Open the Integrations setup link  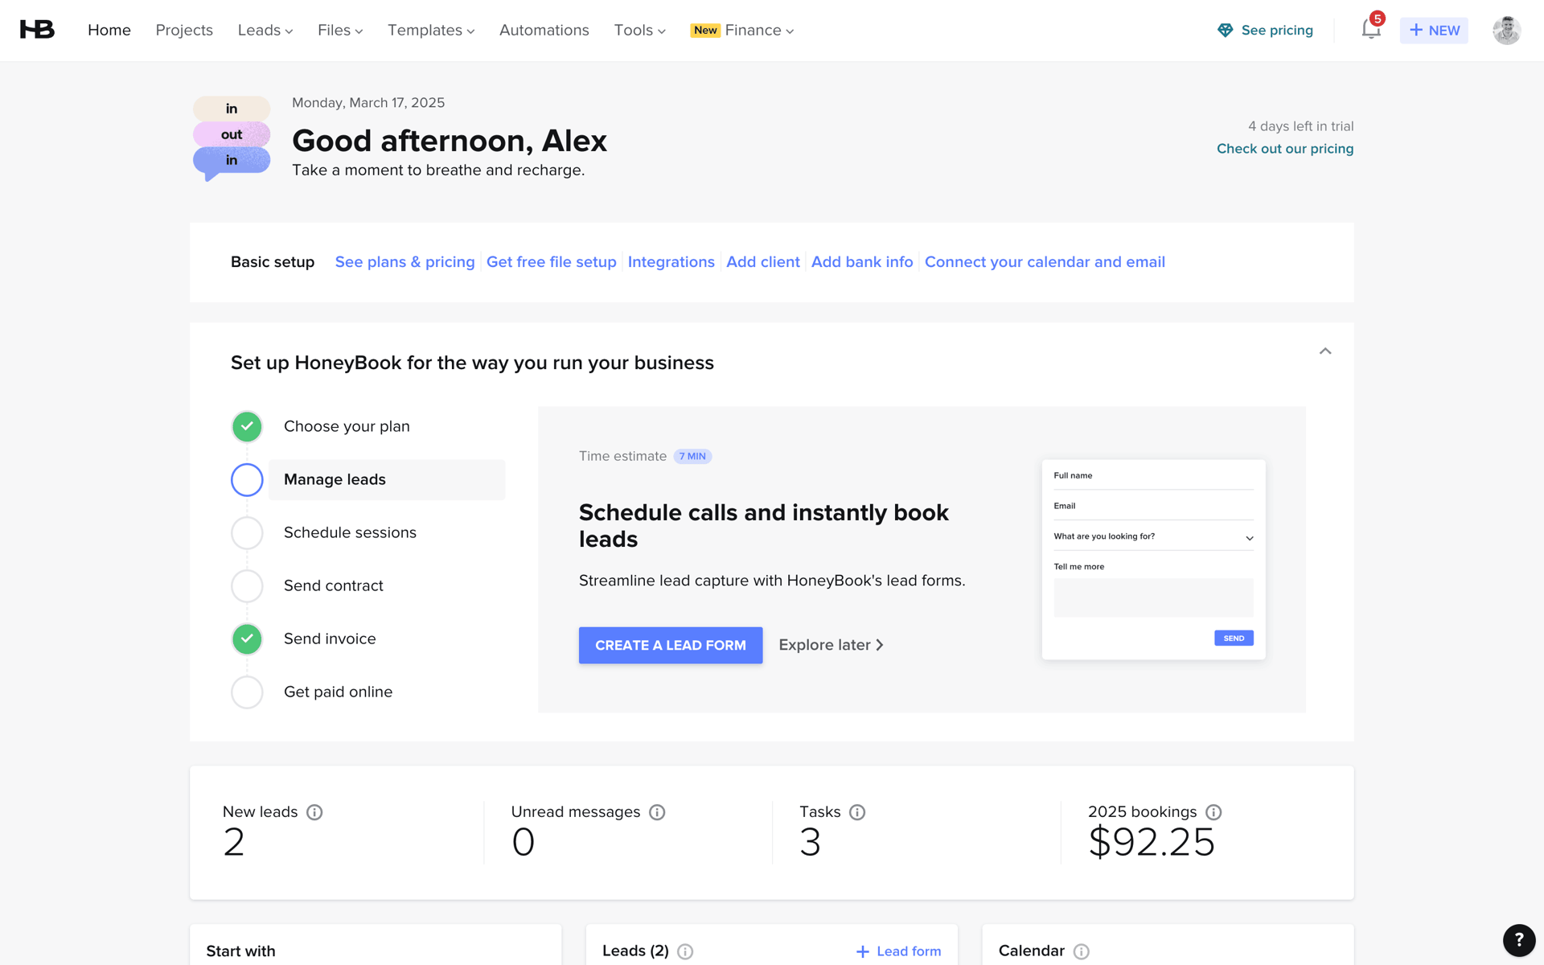point(671,262)
